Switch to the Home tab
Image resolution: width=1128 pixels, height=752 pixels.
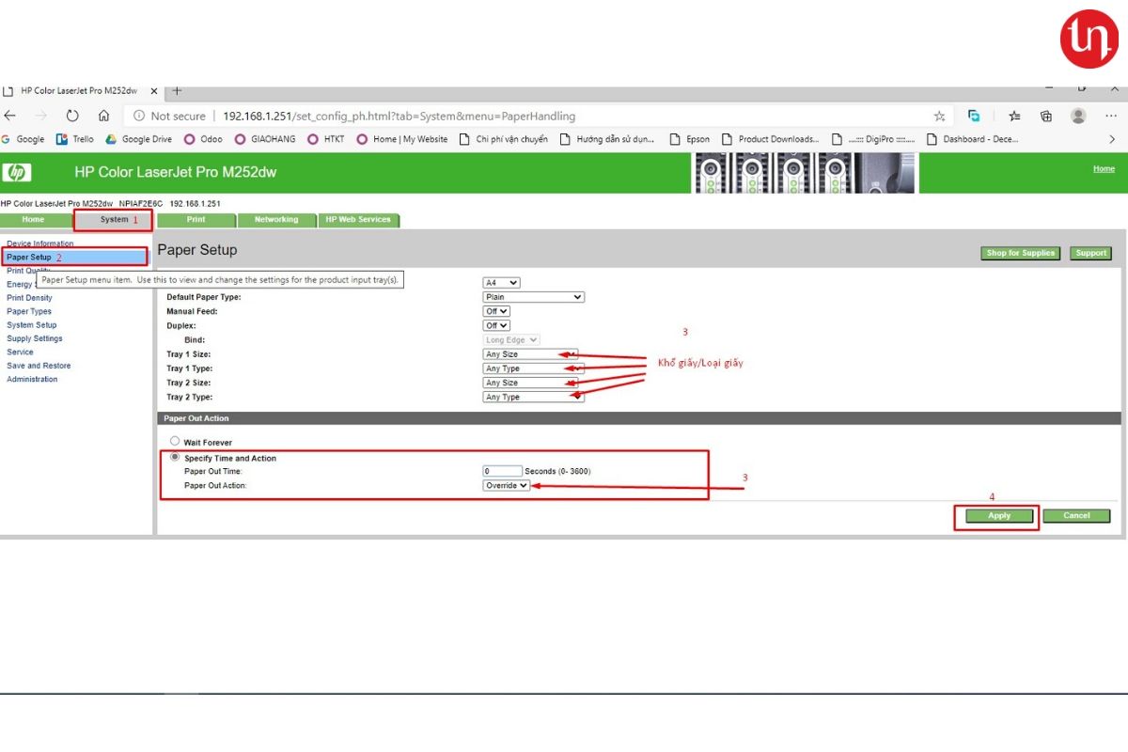33,220
